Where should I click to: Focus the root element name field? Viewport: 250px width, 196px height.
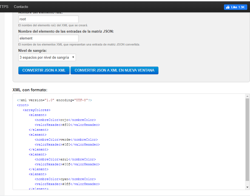pyautogui.click(x=48, y=19)
